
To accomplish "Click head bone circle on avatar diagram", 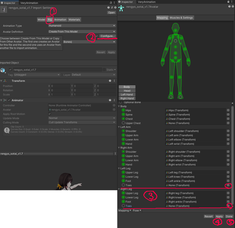I will point(175,30).
